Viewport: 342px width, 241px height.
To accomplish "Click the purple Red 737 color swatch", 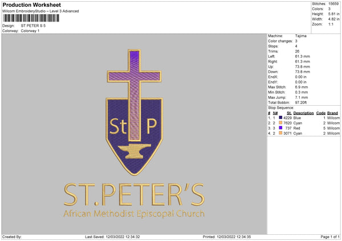I will click(x=280, y=128).
